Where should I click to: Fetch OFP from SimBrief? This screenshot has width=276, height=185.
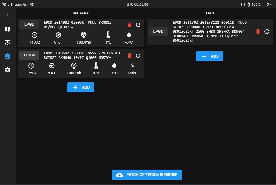tap(147, 175)
